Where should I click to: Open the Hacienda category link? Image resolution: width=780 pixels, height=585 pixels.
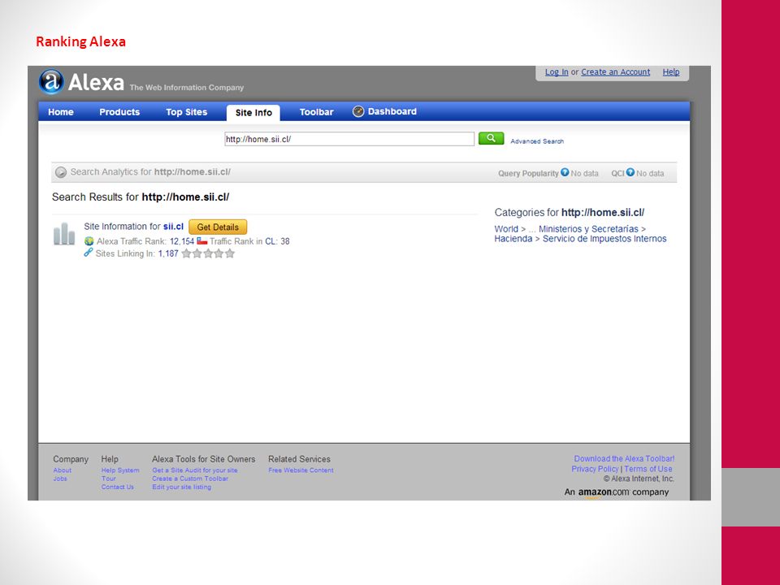coord(513,239)
